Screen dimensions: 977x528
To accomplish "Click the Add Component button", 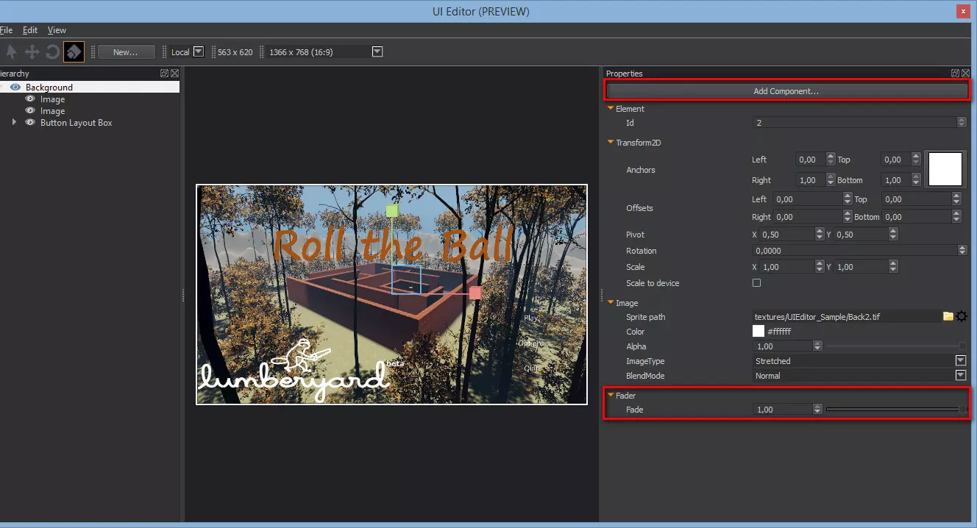I will tap(785, 91).
